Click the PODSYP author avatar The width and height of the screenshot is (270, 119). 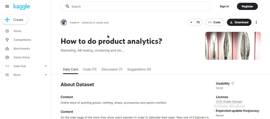coord(64,22)
